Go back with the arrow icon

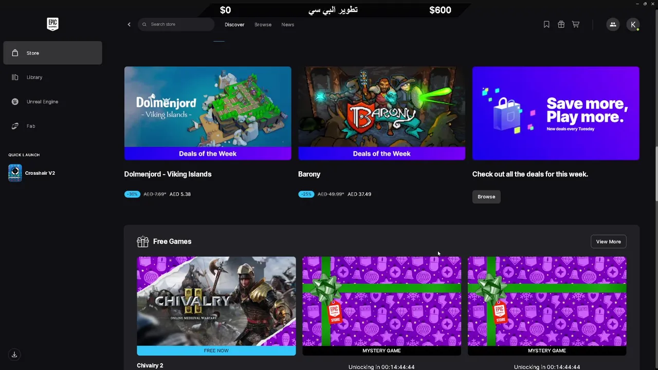point(129,24)
